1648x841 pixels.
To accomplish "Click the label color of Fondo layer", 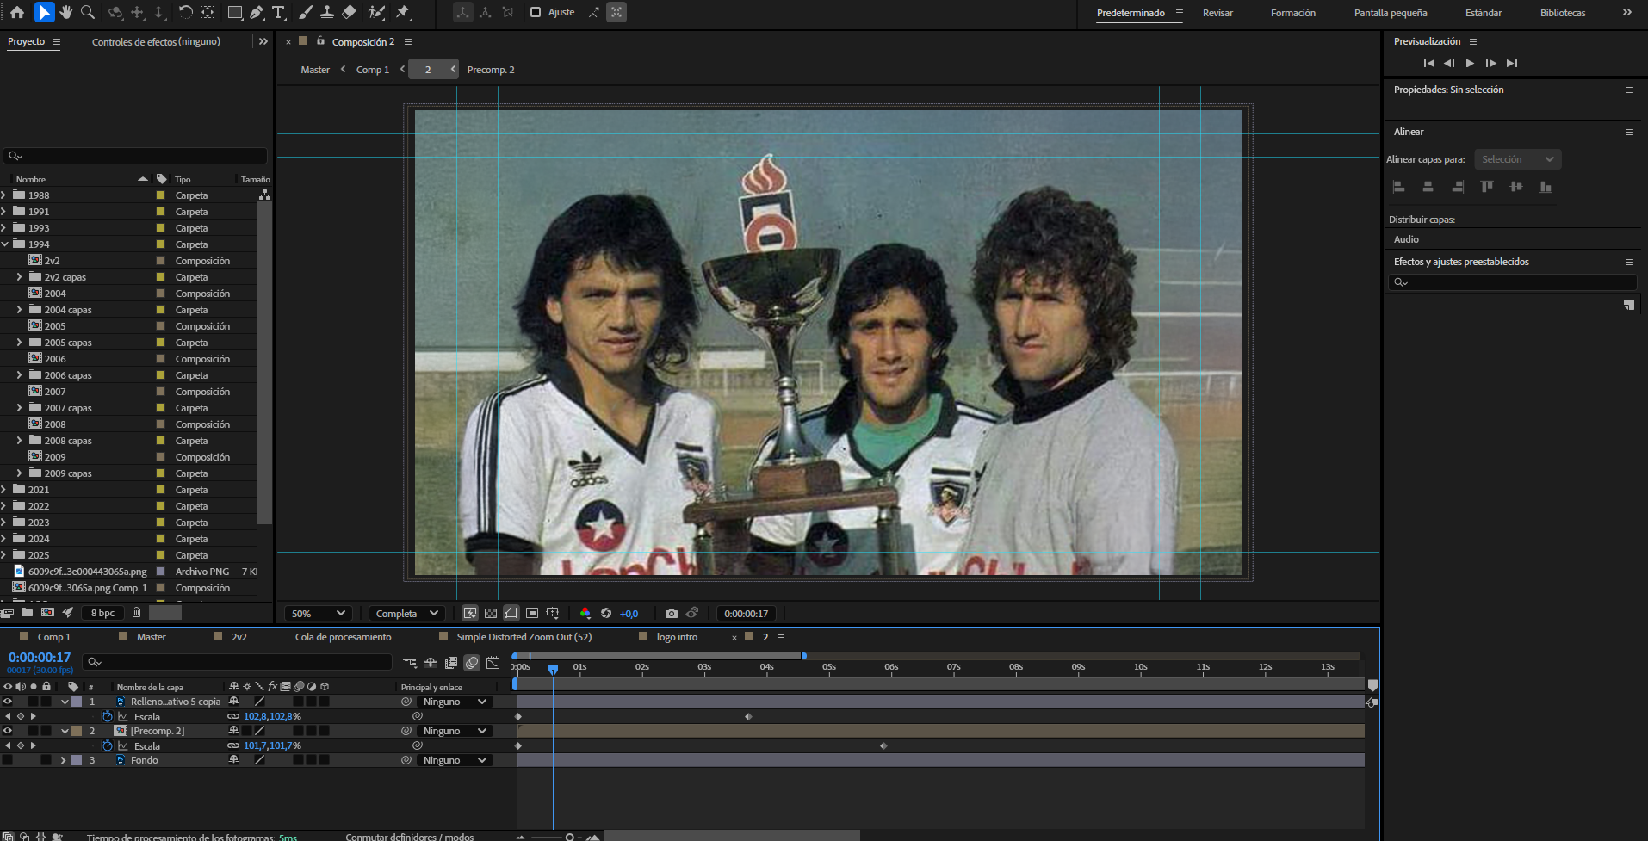I will click(77, 760).
